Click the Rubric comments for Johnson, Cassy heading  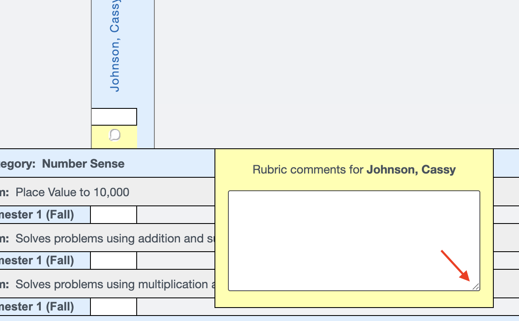(354, 170)
